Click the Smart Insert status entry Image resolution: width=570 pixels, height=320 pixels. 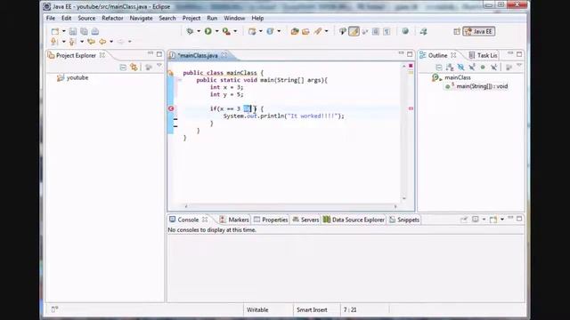312,310
